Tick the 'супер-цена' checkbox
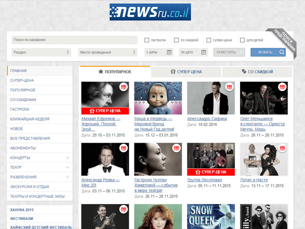 point(209,40)
